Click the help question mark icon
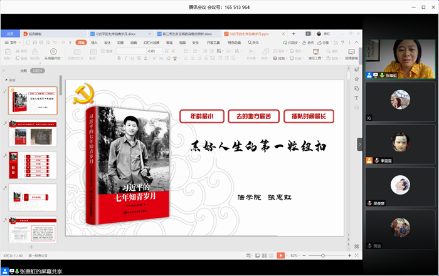The image size is (439, 276). coord(342,43)
